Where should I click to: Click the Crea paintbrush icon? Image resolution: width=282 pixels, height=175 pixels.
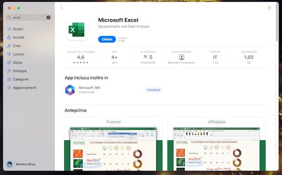[x=9, y=46]
